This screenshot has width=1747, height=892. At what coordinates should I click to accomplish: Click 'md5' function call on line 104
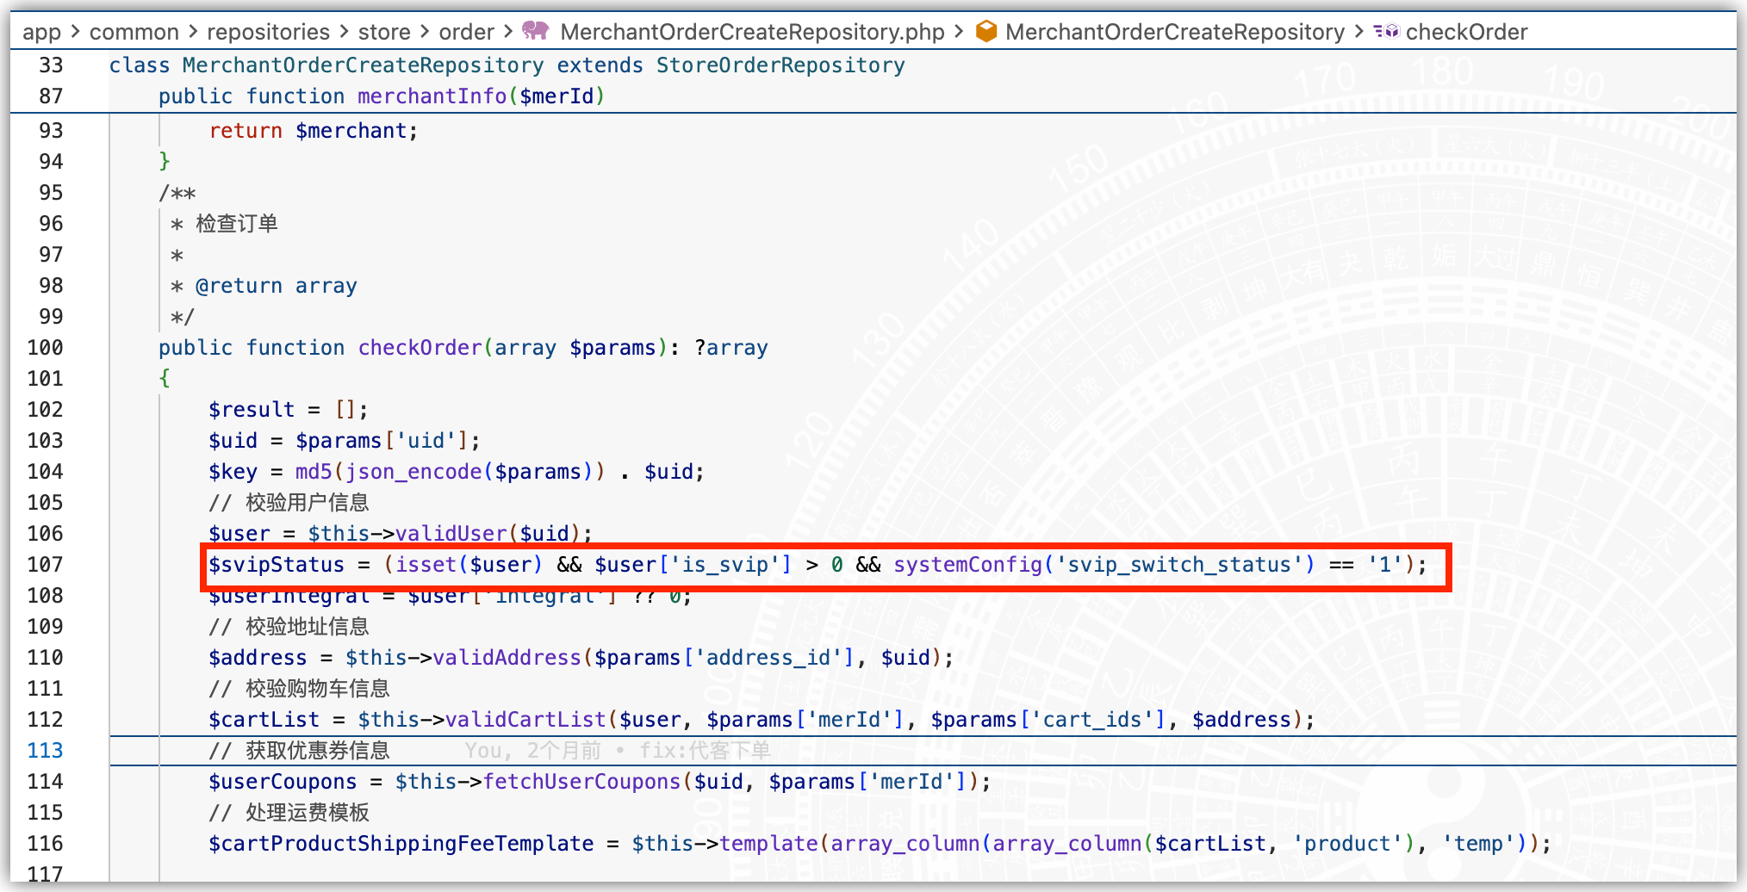pyautogui.click(x=314, y=472)
